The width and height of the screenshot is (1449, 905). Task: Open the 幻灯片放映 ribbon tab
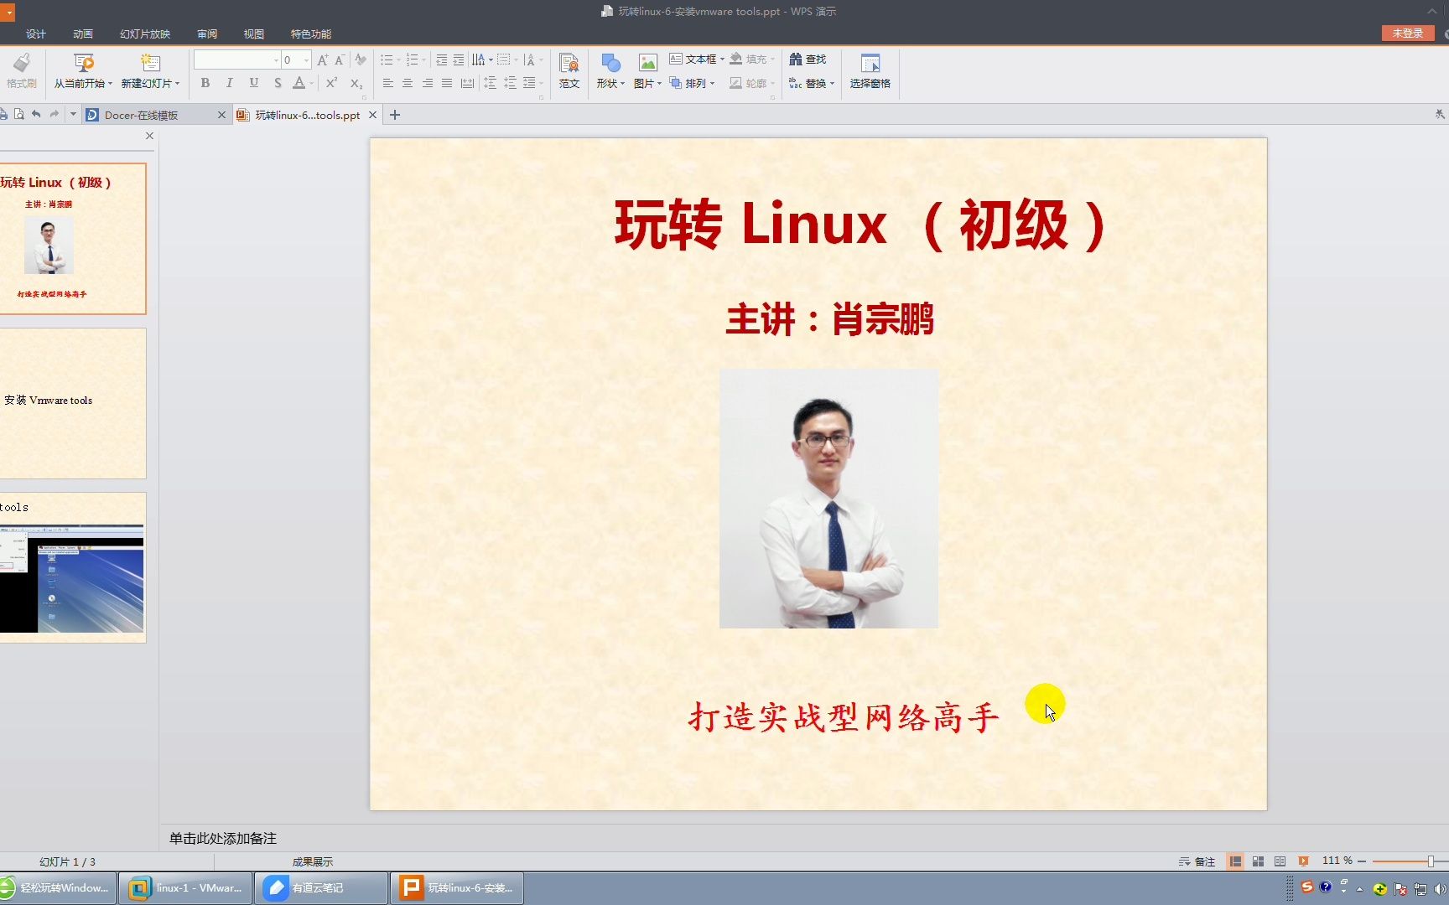click(x=144, y=34)
